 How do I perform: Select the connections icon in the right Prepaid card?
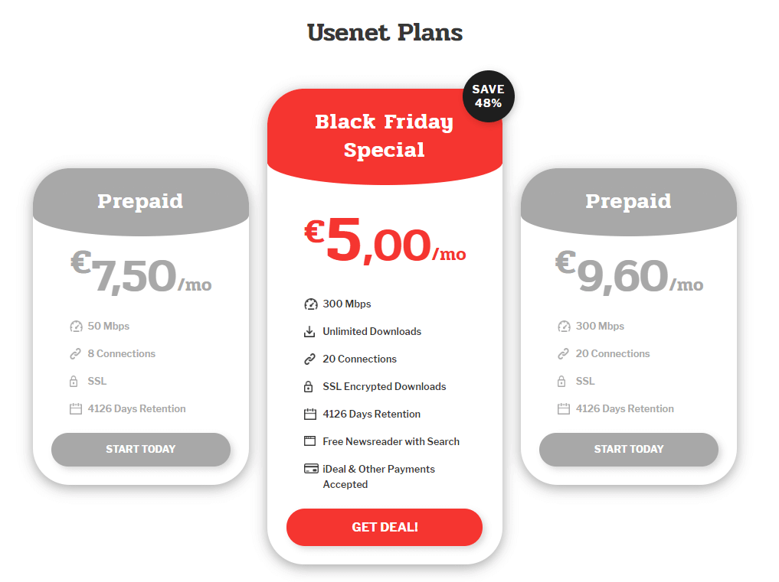(x=565, y=353)
